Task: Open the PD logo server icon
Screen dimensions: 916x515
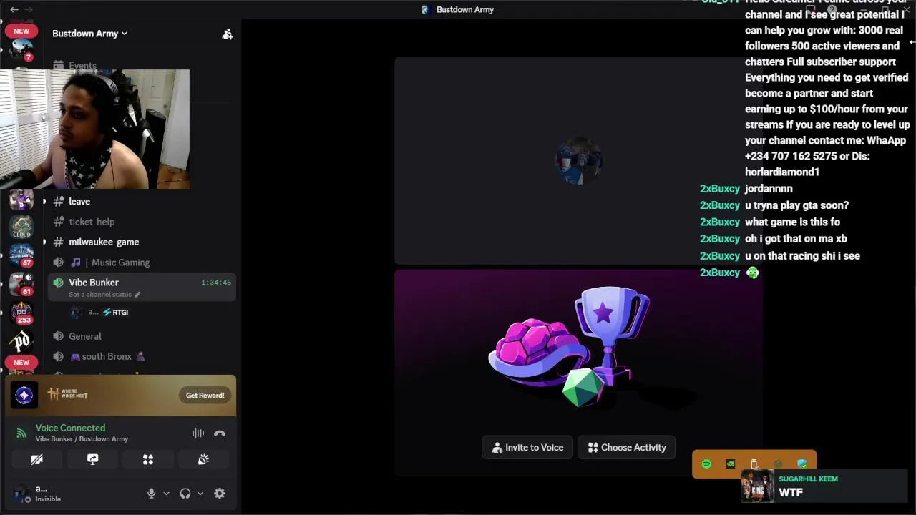Action: click(21, 342)
